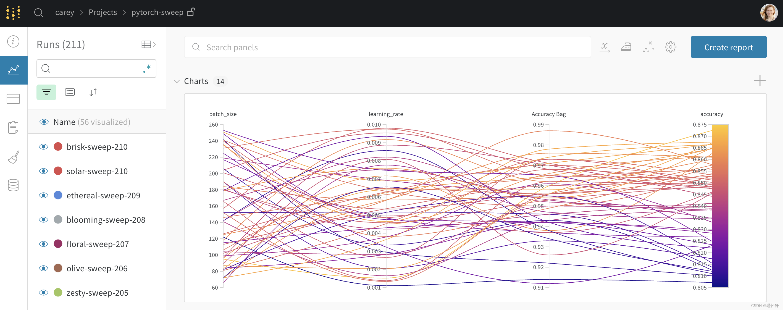Open the project overview info icon
783x310 pixels.
coord(13,41)
